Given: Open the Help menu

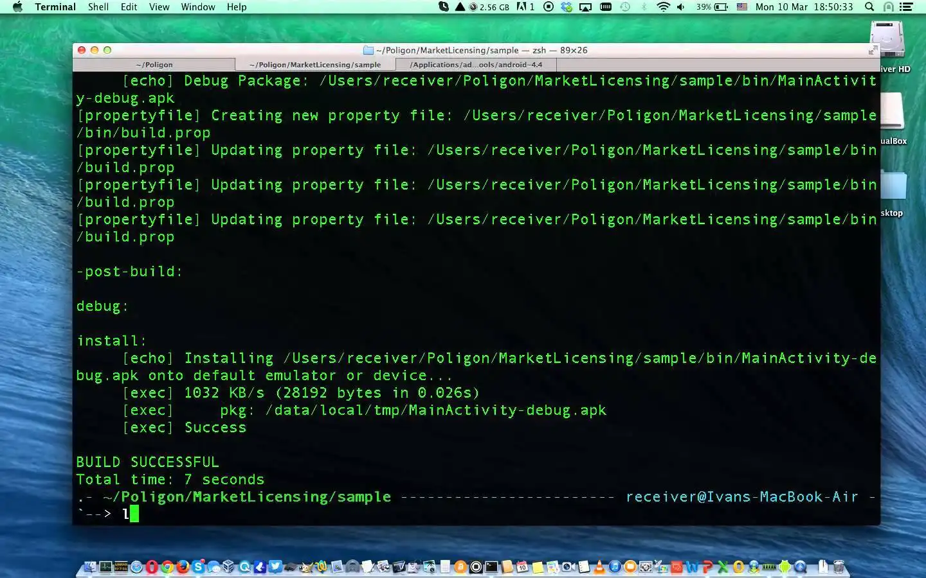Looking at the screenshot, I should 237,7.
